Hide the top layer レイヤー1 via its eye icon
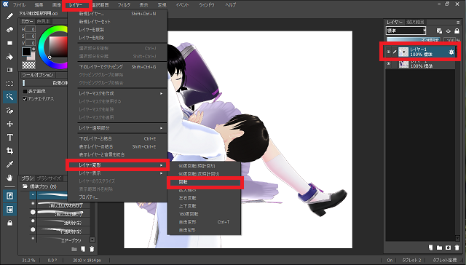The image size is (466, 265). tap(388, 52)
